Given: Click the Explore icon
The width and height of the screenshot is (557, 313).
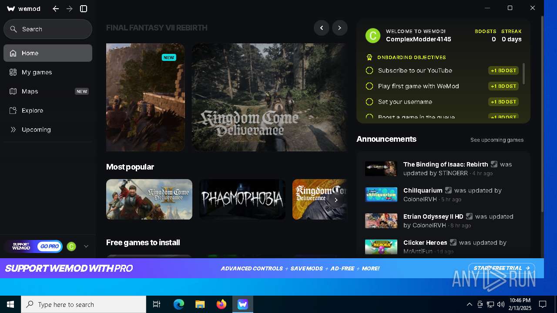Looking at the screenshot, I should pos(13,110).
